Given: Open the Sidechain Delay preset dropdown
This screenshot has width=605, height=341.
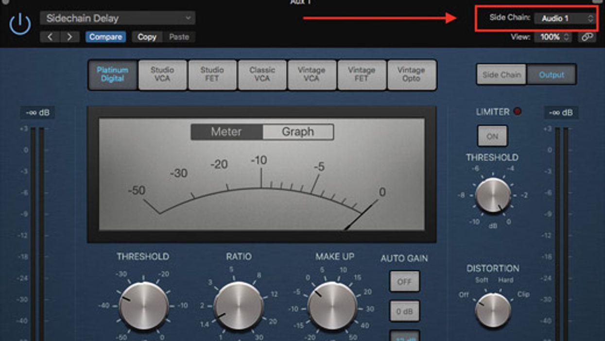Looking at the screenshot, I should (x=118, y=18).
